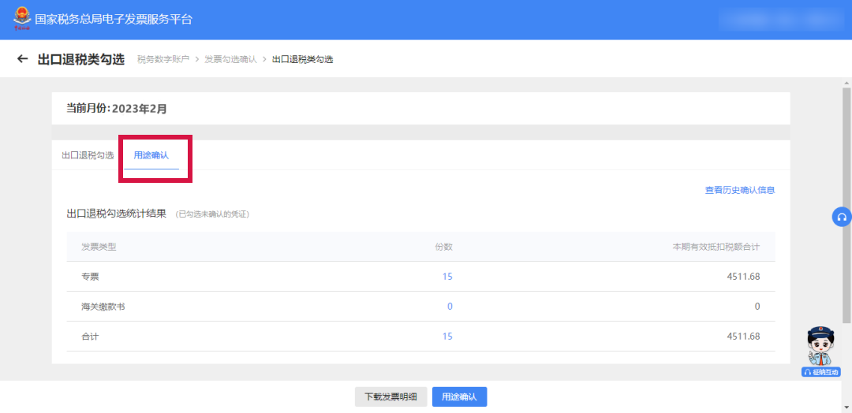
Task: Switch to the 出口退税勾选 tab
Action: [x=88, y=155]
